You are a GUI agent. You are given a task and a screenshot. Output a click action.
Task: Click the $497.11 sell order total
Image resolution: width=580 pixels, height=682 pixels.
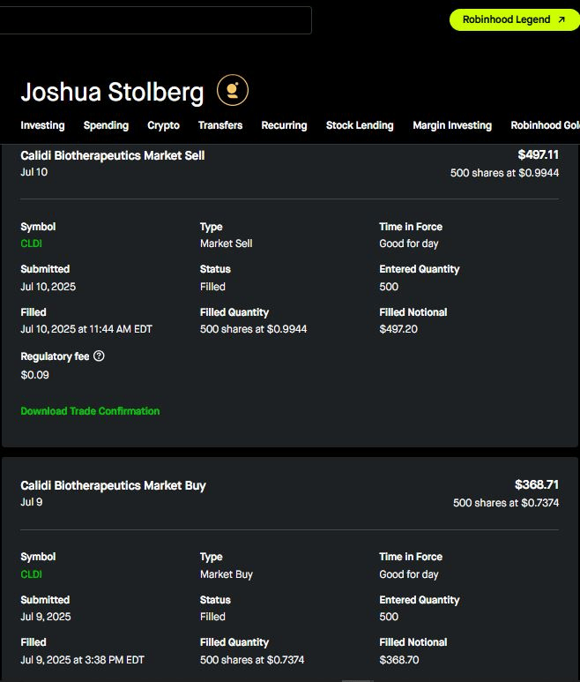point(538,154)
